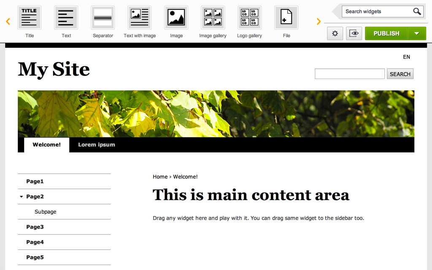Choose the Image gallery widget

(x=213, y=18)
